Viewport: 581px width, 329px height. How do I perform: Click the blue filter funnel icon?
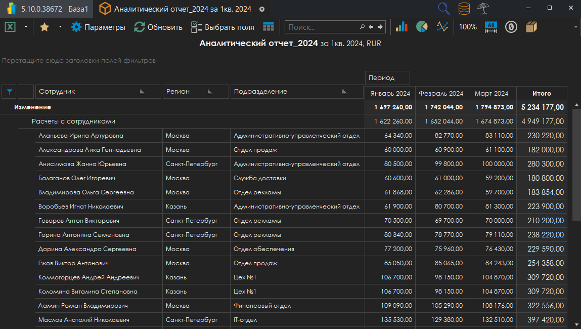9,92
